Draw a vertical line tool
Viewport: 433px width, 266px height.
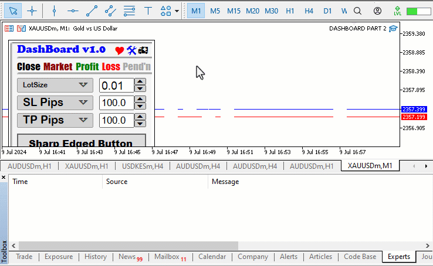[54, 11]
